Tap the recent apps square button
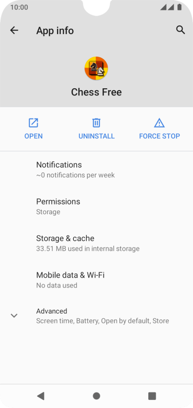The height and width of the screenshot is (408, 193). click(x=152, y=396)
